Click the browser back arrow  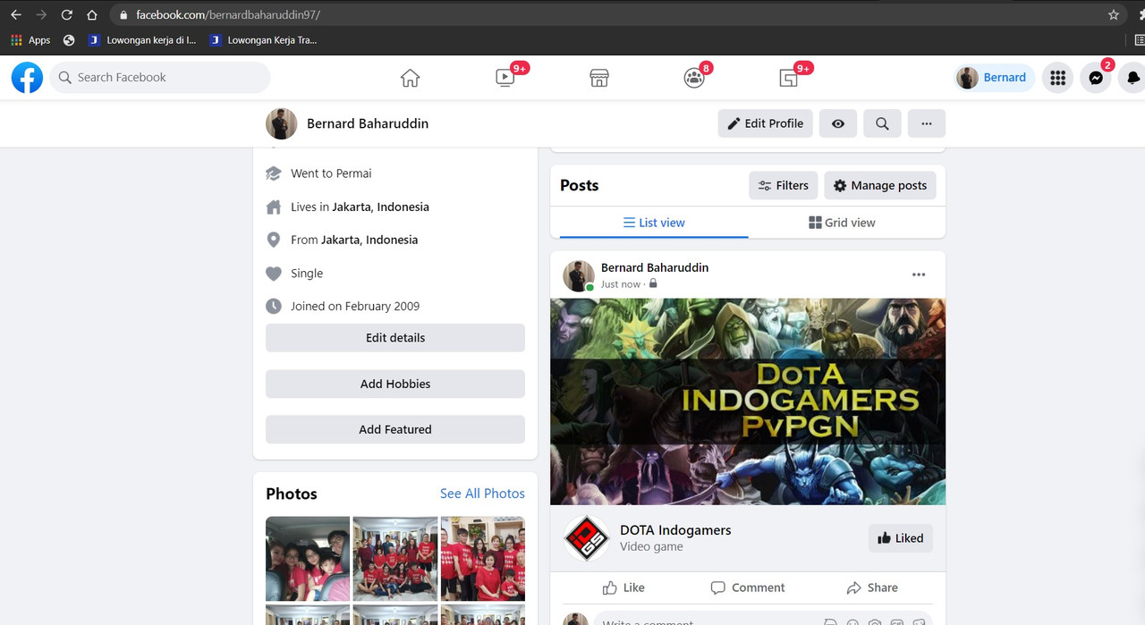point(15,14)
